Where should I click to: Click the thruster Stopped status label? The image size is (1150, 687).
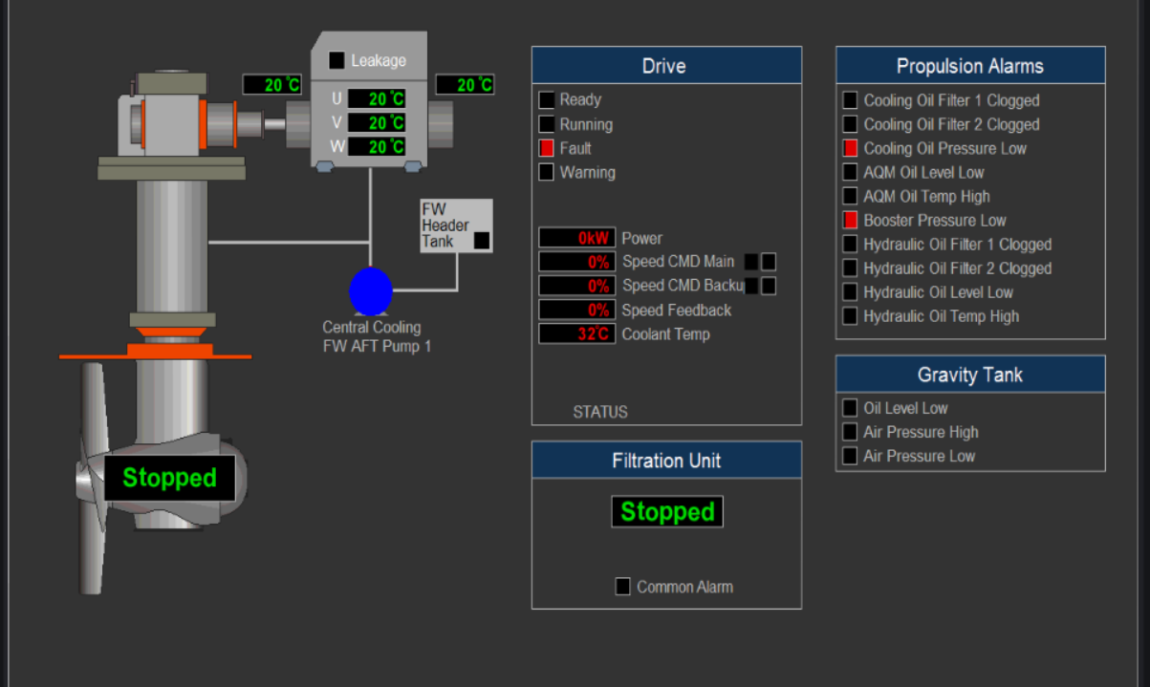[170, 478]
